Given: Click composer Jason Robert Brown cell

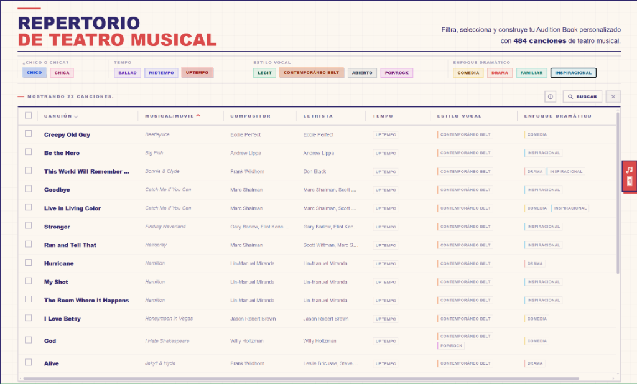Looking at the screenshot, I should [253, 319].
